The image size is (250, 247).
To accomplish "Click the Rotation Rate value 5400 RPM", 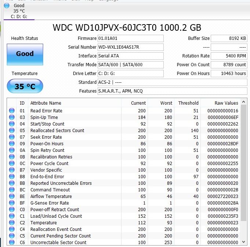I will 229,56.
